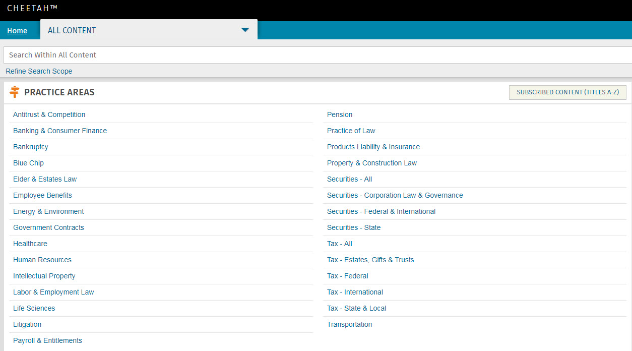Go to the Home tab
Viewport: 632px width, 351px height.
click(17, 31)
